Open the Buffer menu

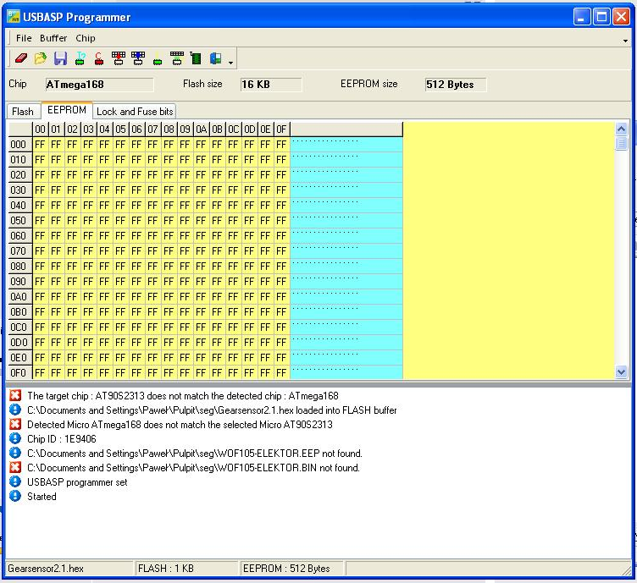click(x=53, y=38)
